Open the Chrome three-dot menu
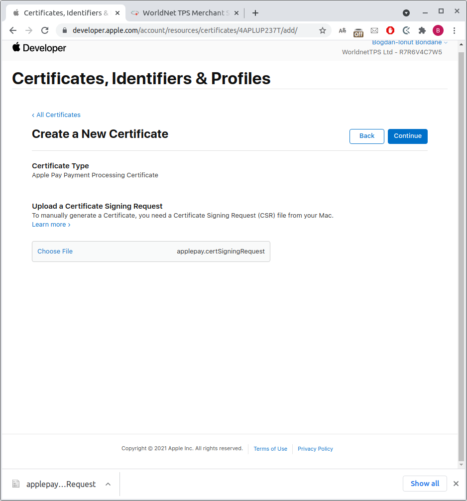This screenshot has height=501, width=467. tap(454, 30)
